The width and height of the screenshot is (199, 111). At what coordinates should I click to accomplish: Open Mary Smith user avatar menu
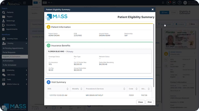[x=185, y=3]
